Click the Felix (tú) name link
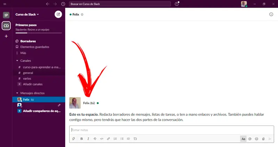278x147 pixels. pos(89,103)
